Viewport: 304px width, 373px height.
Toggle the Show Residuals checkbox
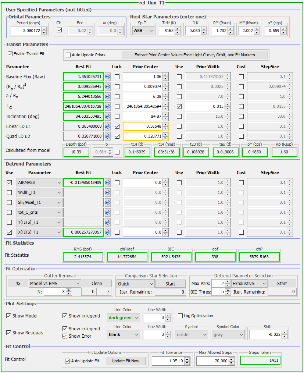(9, 333)
